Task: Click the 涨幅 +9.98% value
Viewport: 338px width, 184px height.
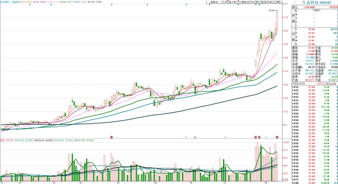Action: (x=311, y=54)
